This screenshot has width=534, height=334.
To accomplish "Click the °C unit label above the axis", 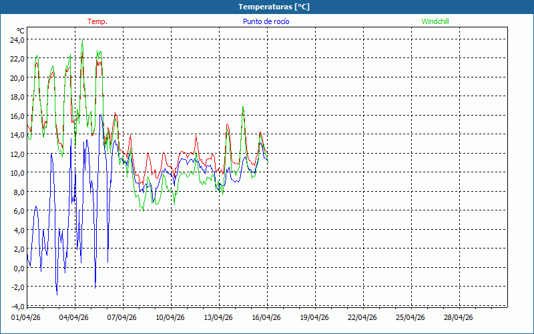I will coord(21,31).
